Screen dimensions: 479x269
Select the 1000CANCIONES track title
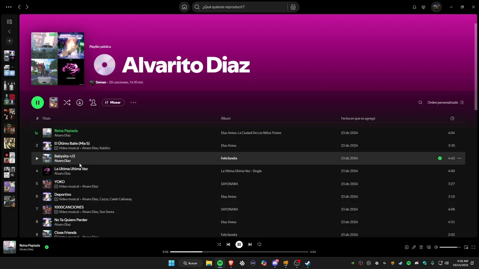click(69, 207)
